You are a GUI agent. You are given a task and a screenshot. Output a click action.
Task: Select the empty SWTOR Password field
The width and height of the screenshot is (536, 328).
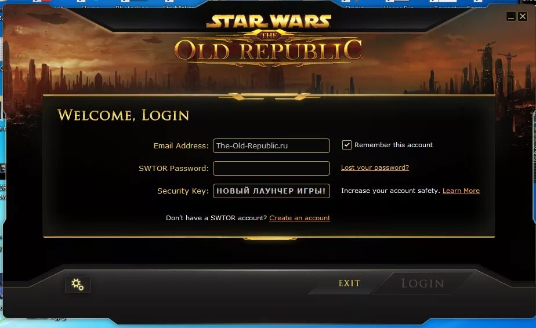coord(271,168)
